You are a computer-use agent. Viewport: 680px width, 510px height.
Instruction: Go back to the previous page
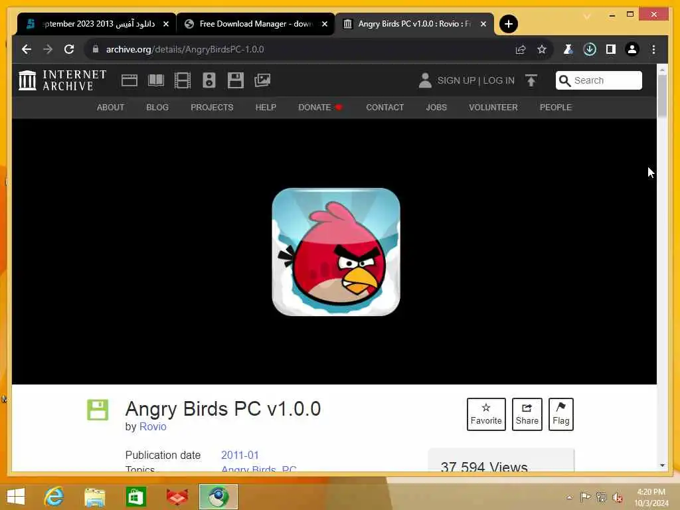(x=27, y=49)
